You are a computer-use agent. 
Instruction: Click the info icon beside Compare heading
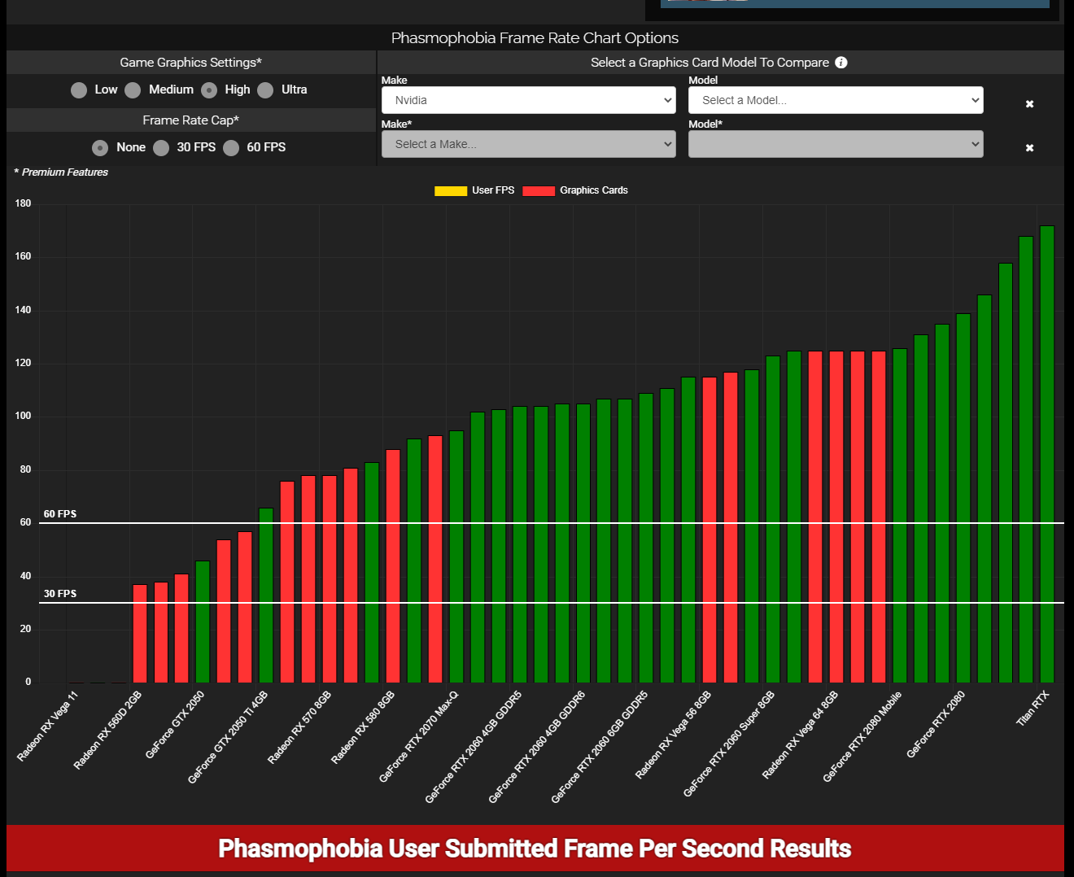[x=841, y=63]
